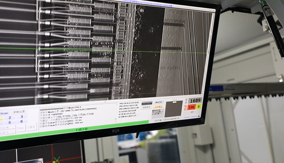Toggle the #1 checkbox
Image resolution: width=284 pixels, height=163 pixels.
(x=19, y=128)
